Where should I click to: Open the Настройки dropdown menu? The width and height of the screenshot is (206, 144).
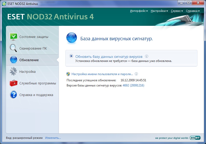coord(159,11)
